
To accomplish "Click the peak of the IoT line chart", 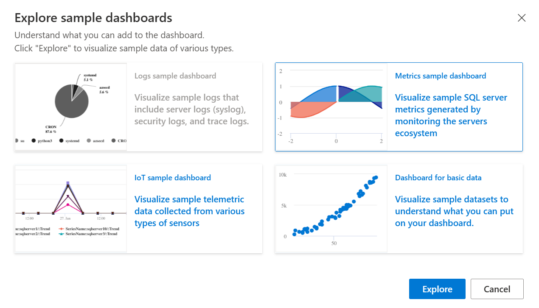I will 68,184.
